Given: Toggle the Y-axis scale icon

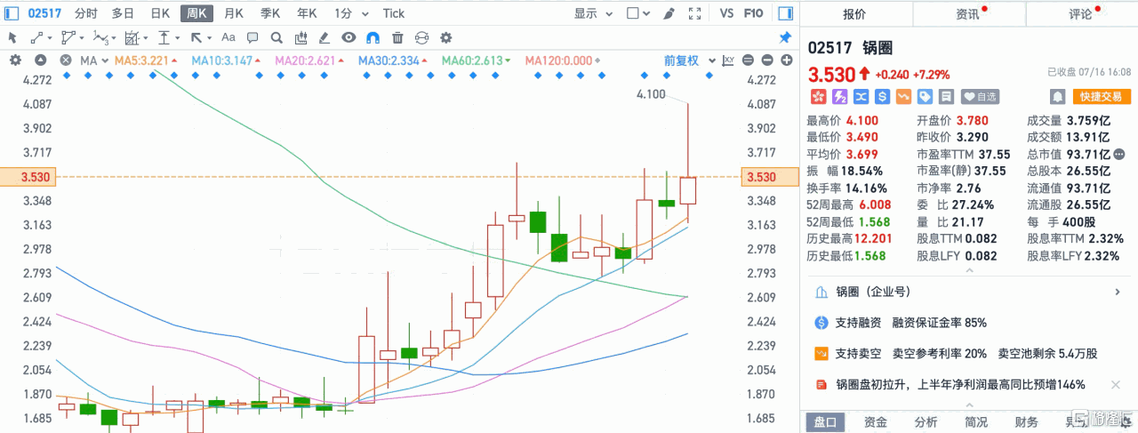Looking at the screenshot, I should 728,60.
